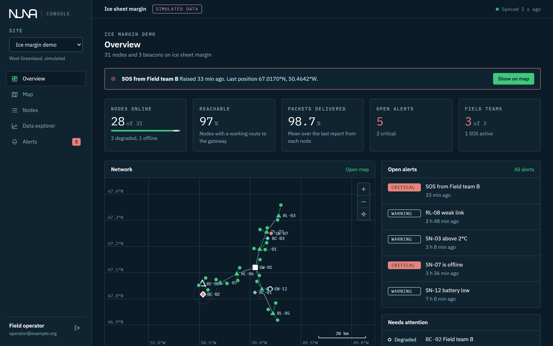Click the red SOS indicator dot in banner
Screen dimensions: 553x346
point(113,79)
